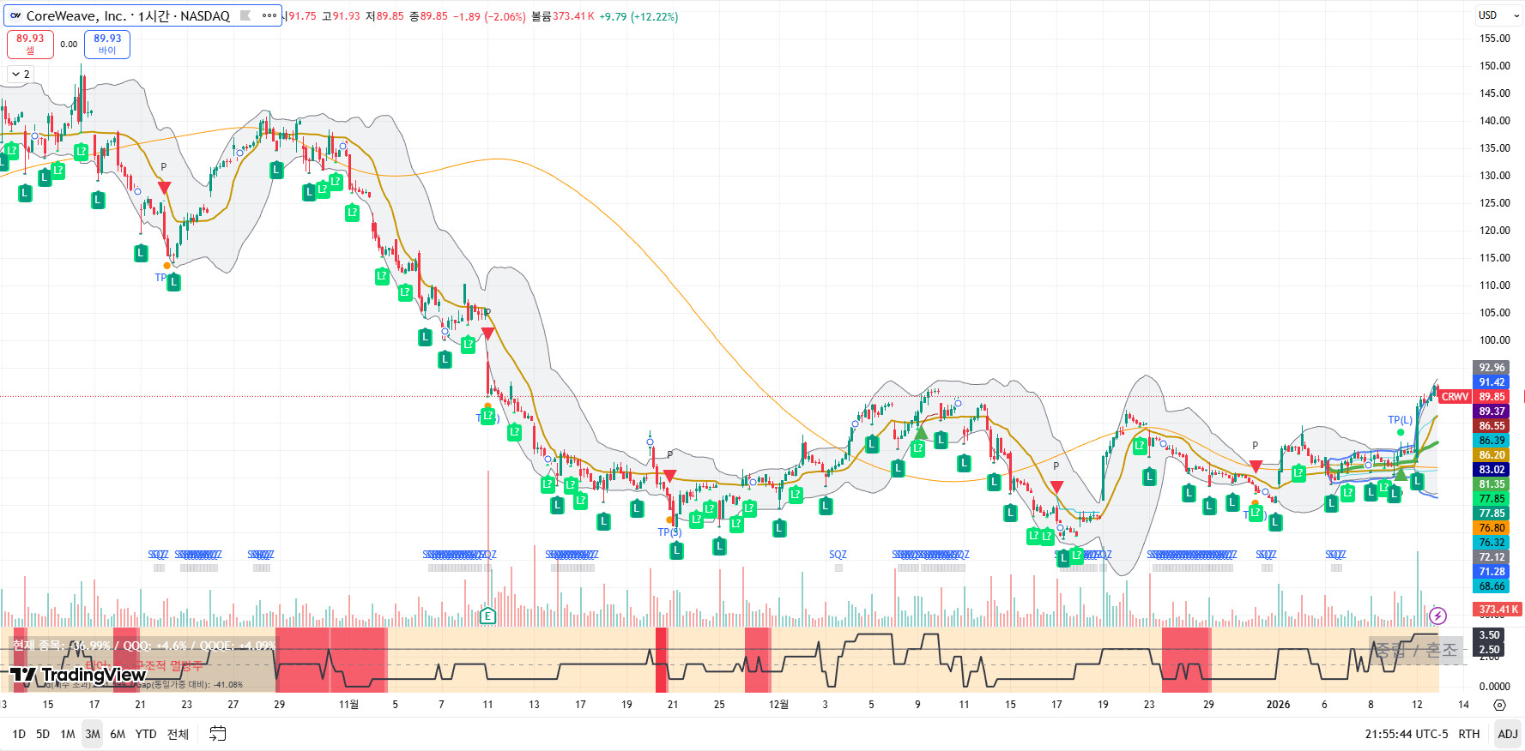This screenshot has height=751, width=1525.
Task: Open chart settings via the hexagon gear icon
Action: tap(1499, 705)
